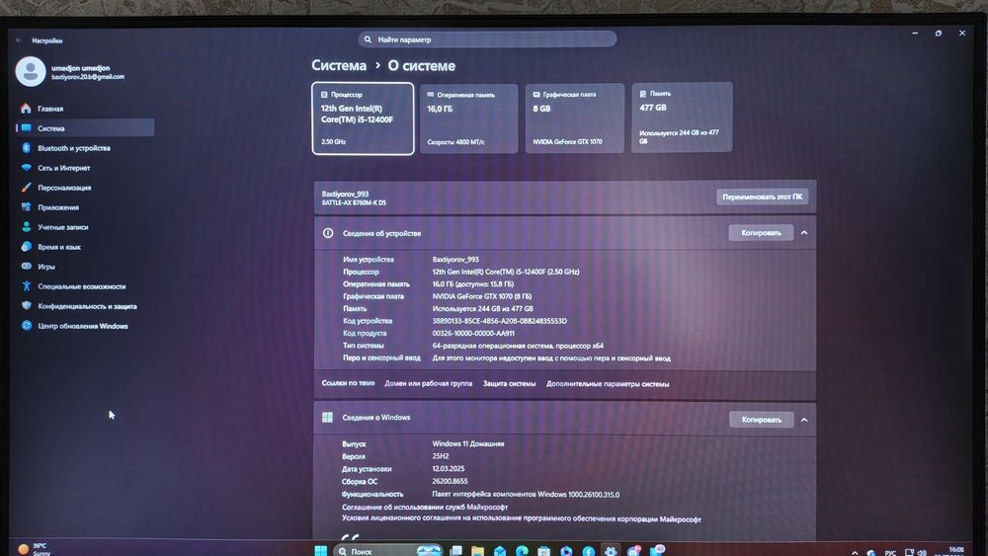Switch input language via РУС indicator
This screenshot has height=556, width=988.
(890, 553)
